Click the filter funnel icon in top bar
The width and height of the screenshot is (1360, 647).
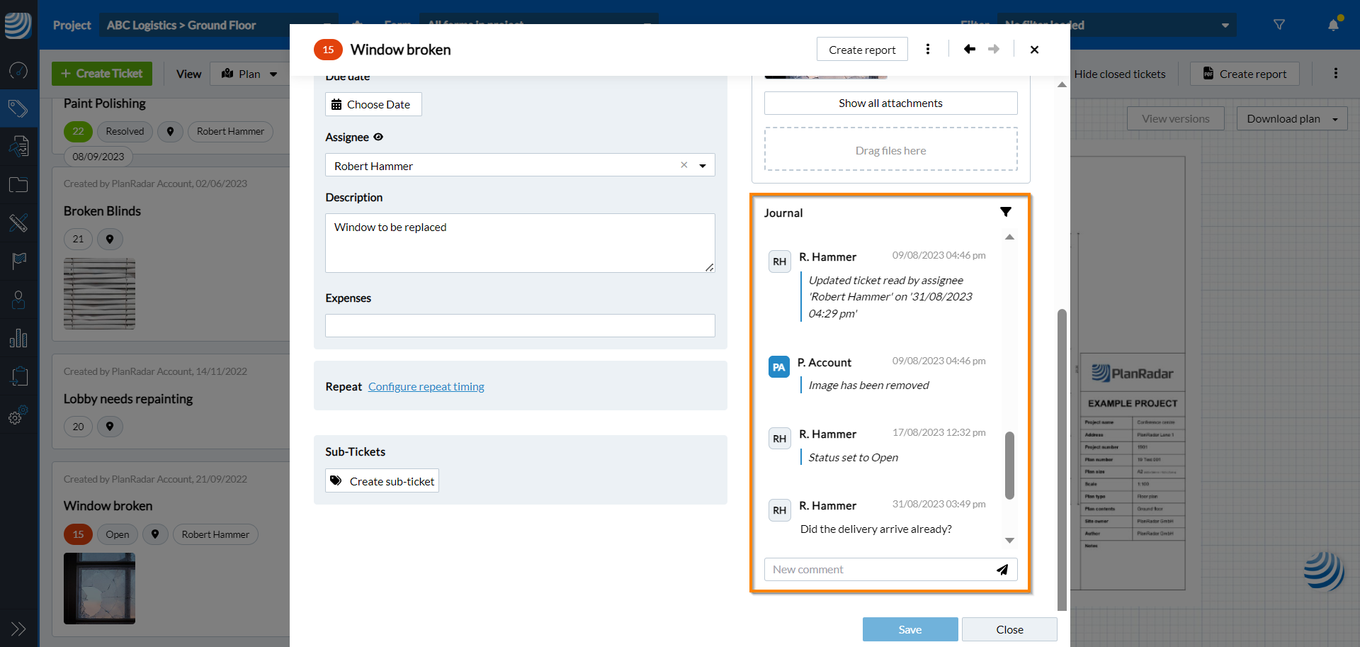(x=1279, y=25)
